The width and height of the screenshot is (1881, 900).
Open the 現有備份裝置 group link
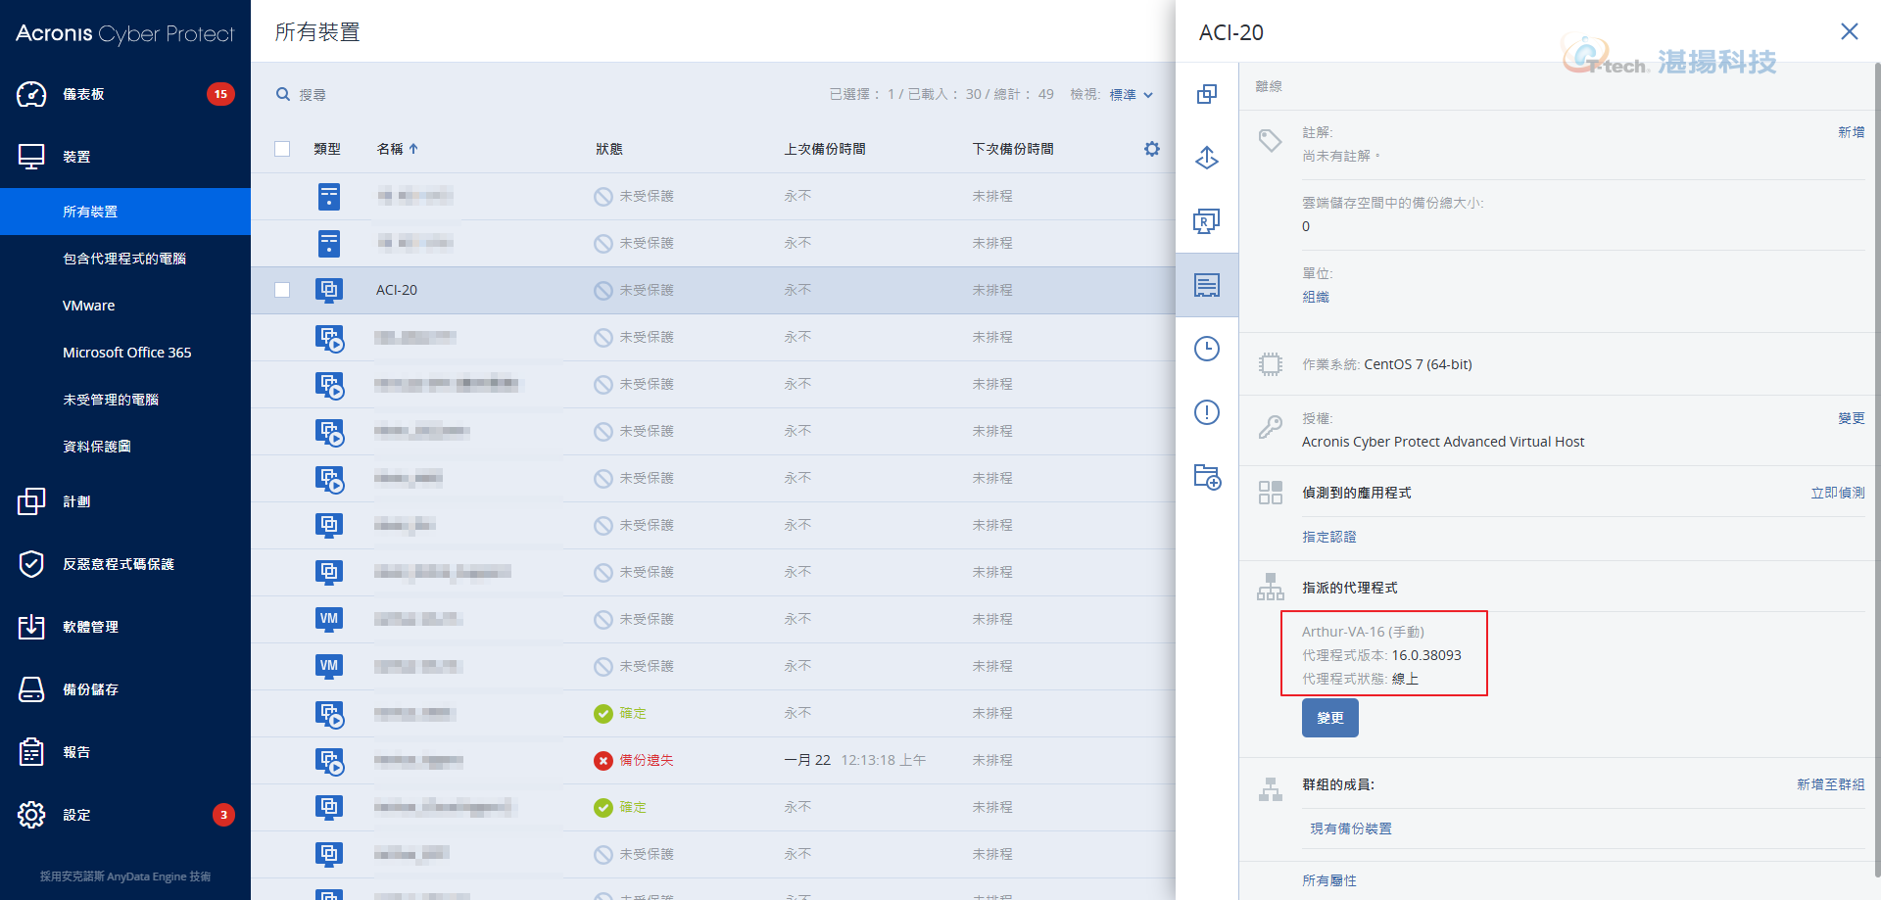[1351, 829]
